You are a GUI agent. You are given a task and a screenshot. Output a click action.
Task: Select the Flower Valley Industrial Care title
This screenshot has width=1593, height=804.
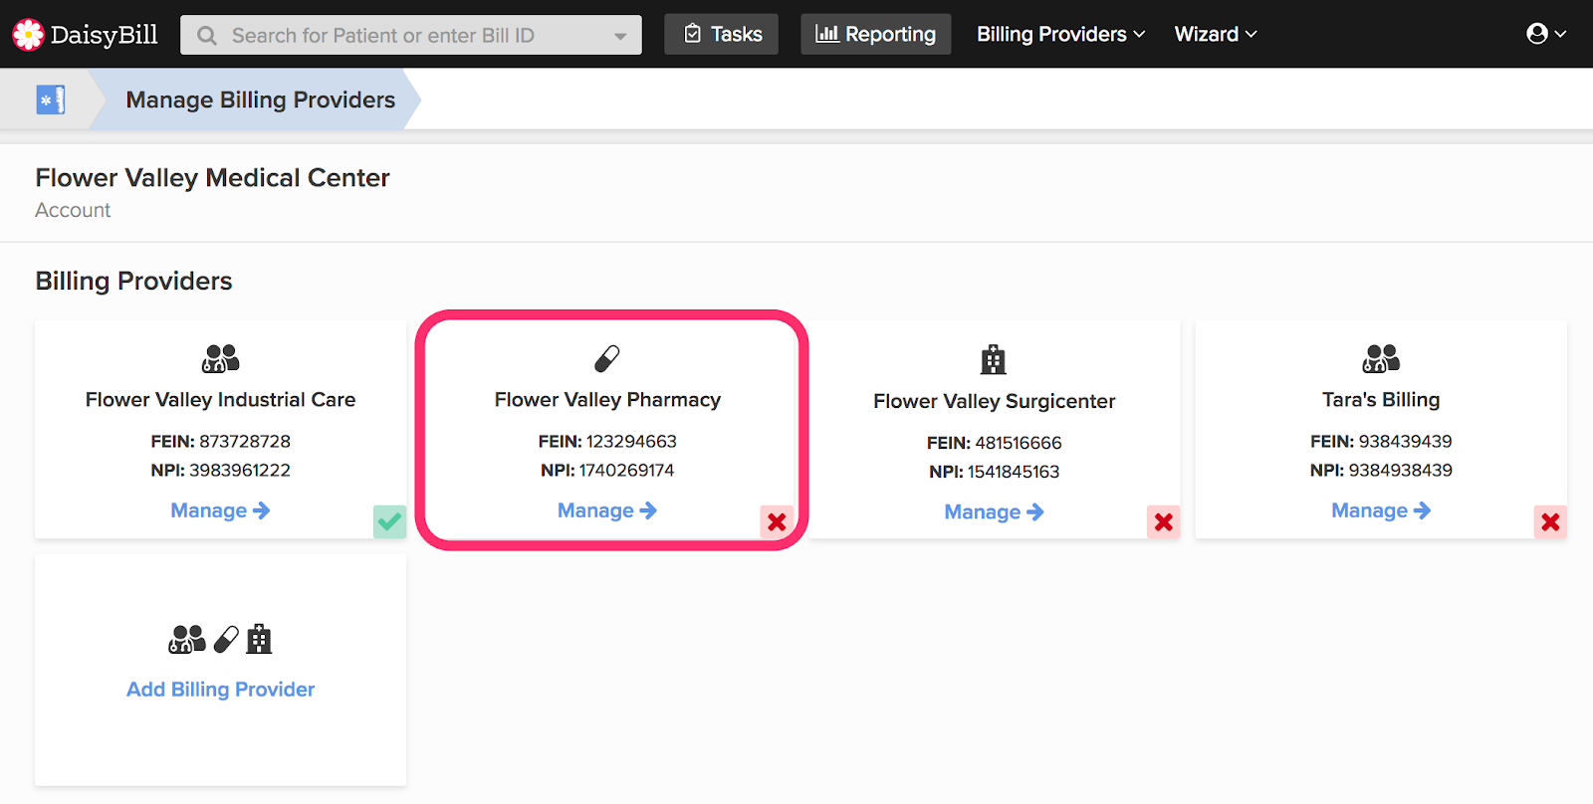tap(220, 400)
